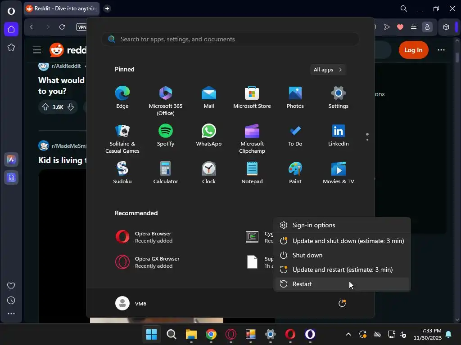Launch LinkedIn from pinned apps

coord(339,136)
